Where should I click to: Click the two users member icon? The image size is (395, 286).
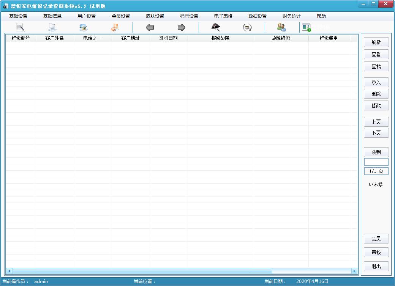click(x=281, y=27)
